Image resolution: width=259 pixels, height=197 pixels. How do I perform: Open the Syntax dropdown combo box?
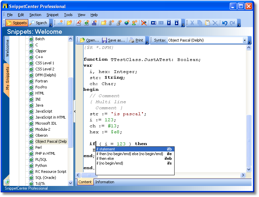click(x=207, y=40)
